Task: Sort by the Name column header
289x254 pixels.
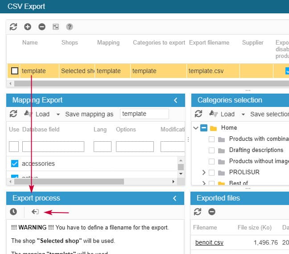Action: pos(30,43)
